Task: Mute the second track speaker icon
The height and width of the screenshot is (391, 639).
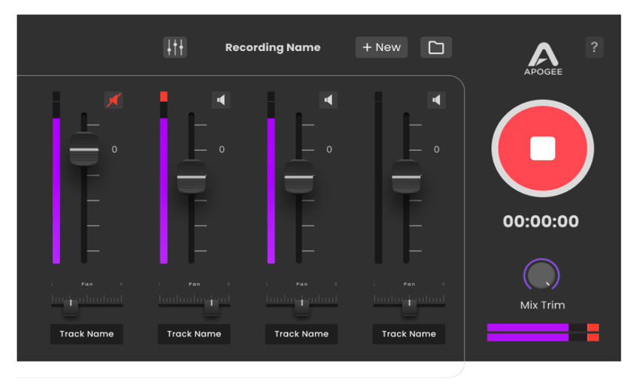Action: pyautogui.click(x=221, y=100)
